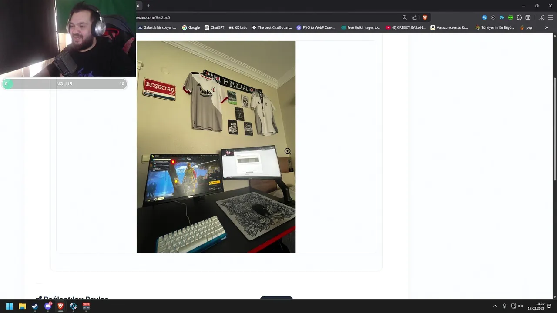Open the GREEICY BAILAN YouTube bookmark

(x=406, y=27)
